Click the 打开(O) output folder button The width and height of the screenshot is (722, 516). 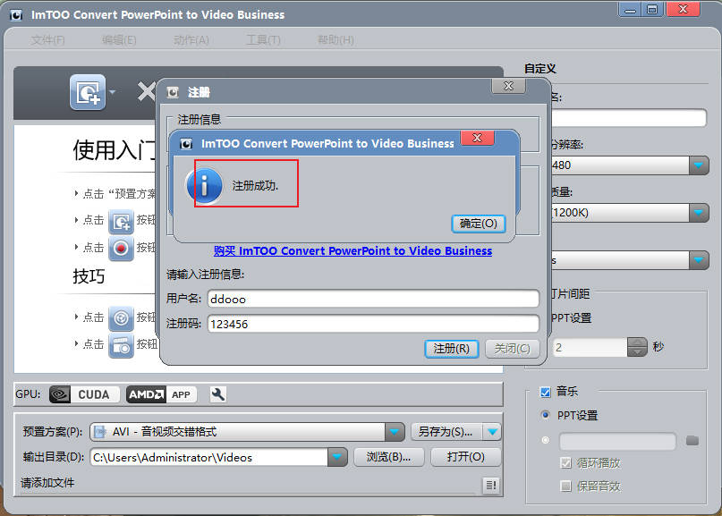click(465, 457)
